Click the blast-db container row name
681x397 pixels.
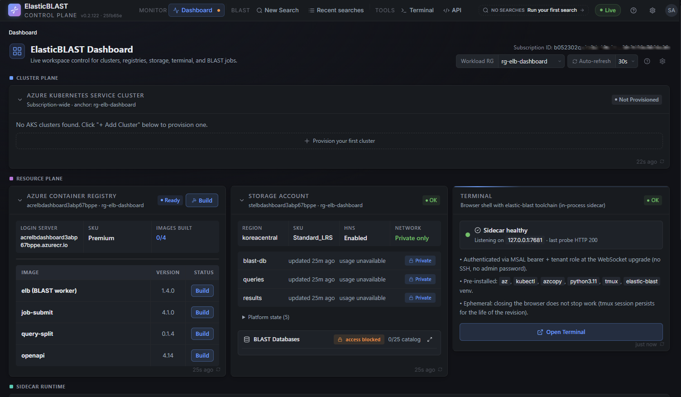254,261
